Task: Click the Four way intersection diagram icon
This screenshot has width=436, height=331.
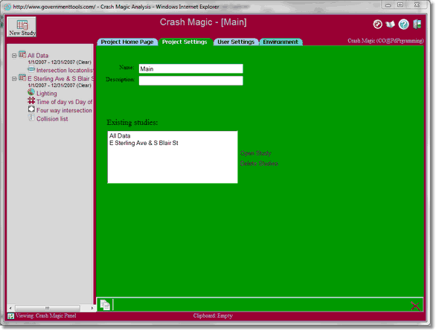Action: click(x=31, y=109)
